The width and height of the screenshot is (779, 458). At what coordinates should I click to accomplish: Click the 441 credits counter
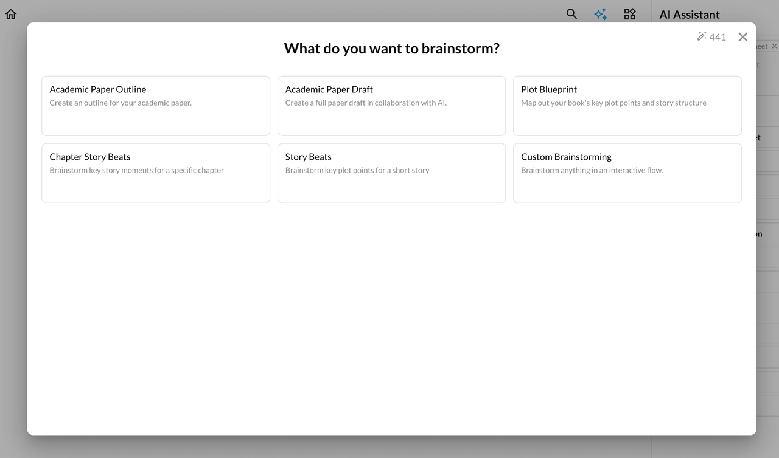click(718, 37)
